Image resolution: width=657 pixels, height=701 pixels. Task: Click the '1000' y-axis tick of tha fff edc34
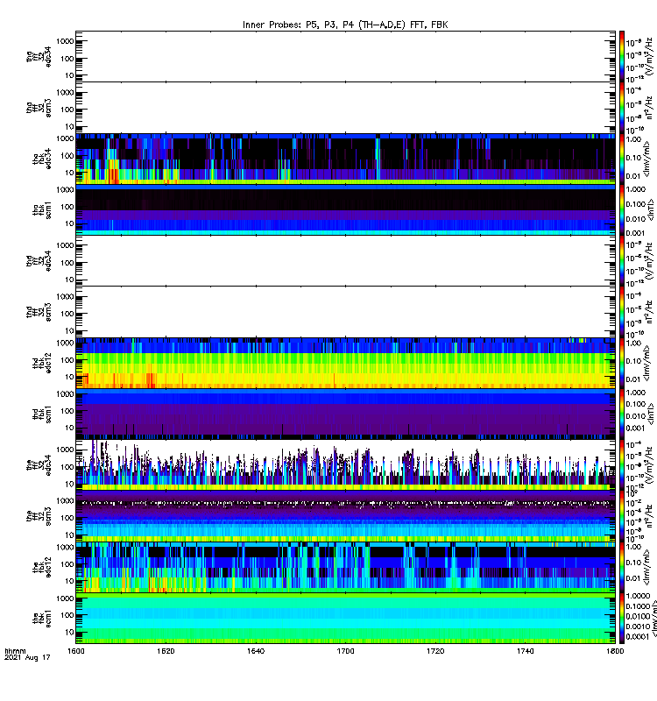click(65, 41)
